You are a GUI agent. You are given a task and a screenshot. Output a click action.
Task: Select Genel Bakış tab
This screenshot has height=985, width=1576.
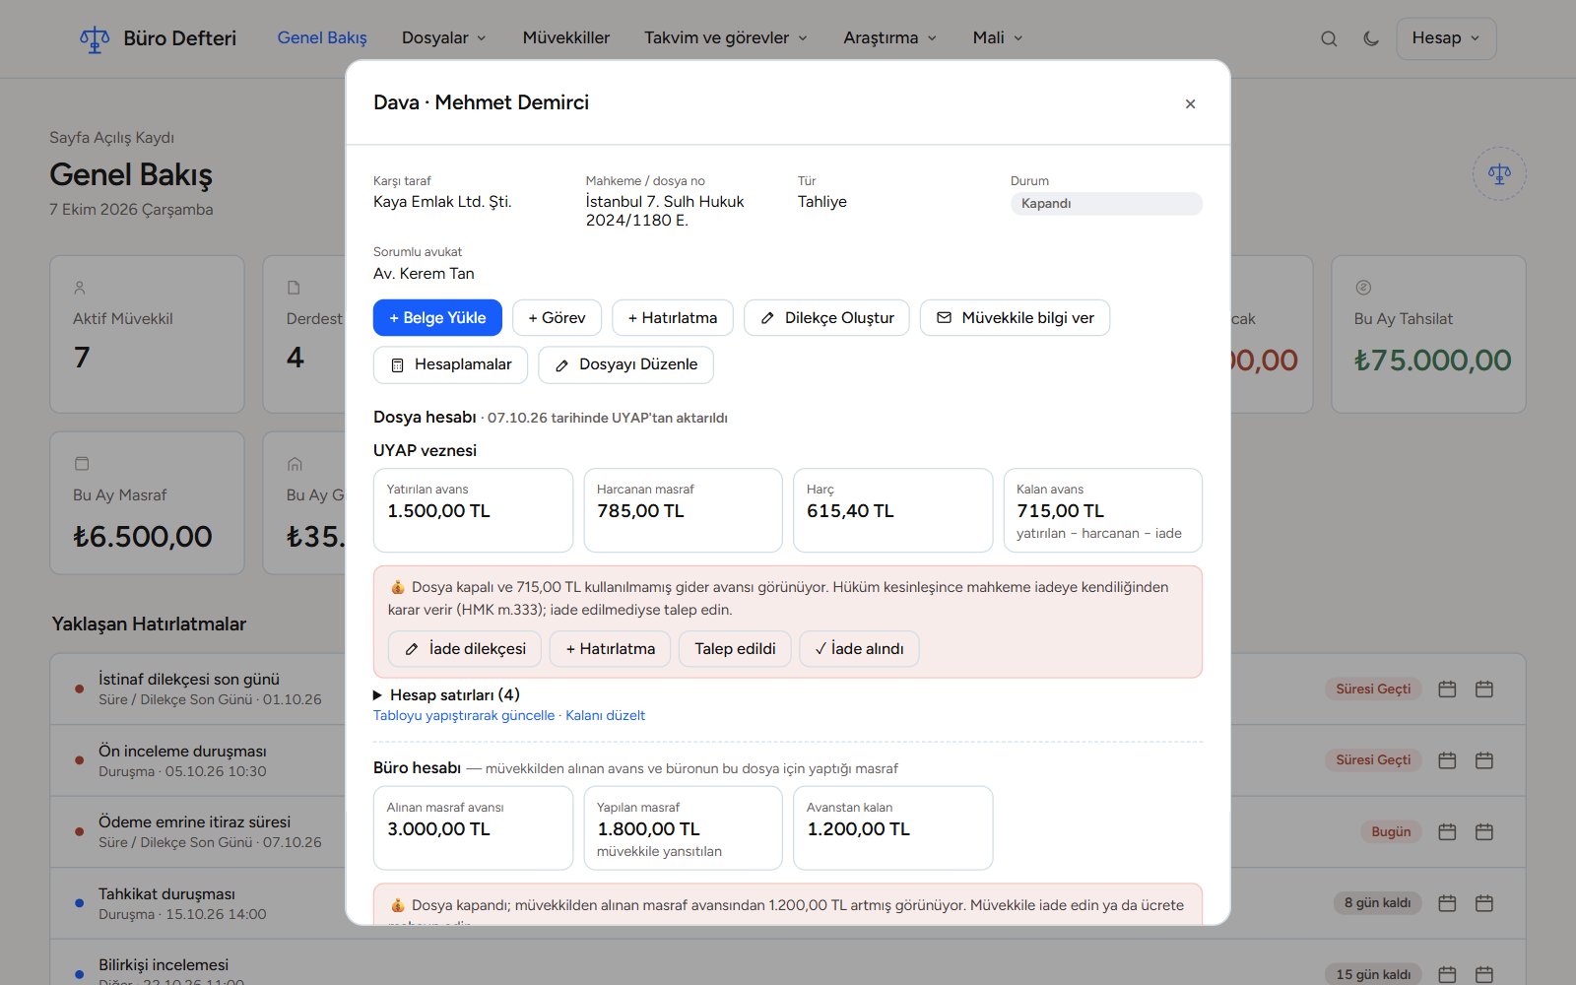[x=322, y=37]
